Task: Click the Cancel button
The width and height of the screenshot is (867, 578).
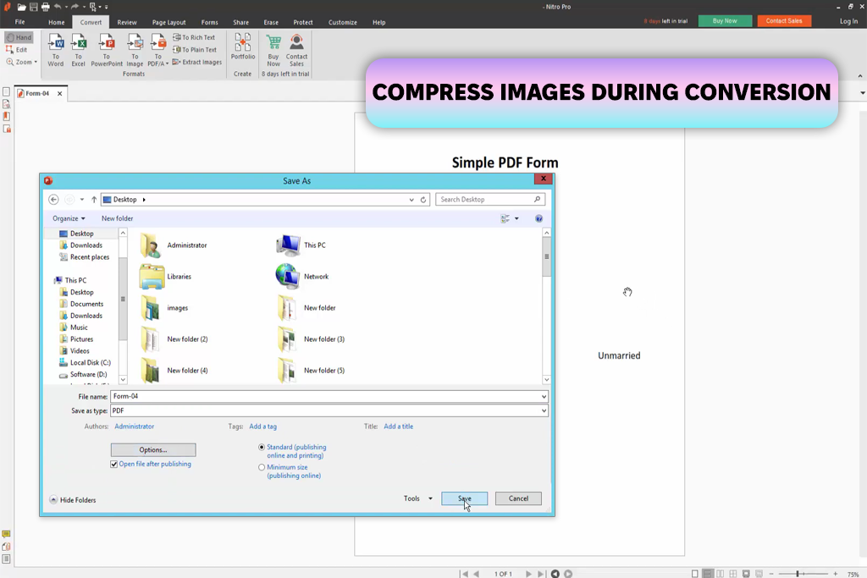Action: [x=518, y=498]
